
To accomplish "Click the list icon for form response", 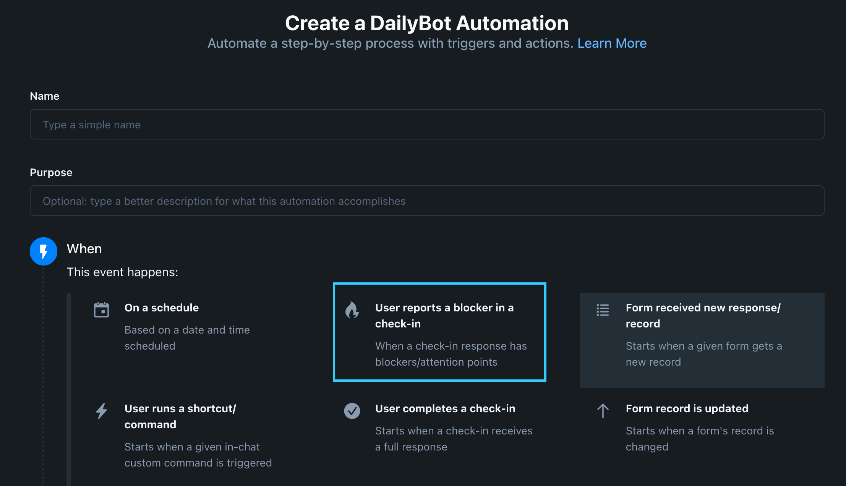I will point(603,310).
